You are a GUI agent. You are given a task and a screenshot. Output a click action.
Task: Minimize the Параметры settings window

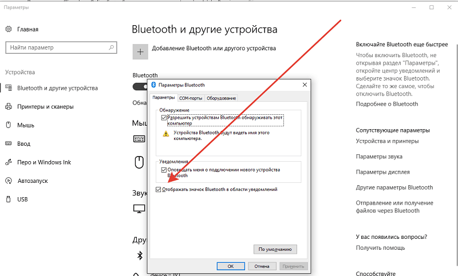(413, 7)
